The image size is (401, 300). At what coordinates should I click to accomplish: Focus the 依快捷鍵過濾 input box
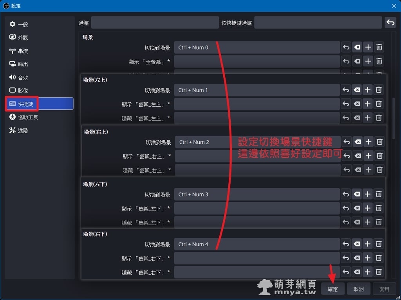point(318,23)
